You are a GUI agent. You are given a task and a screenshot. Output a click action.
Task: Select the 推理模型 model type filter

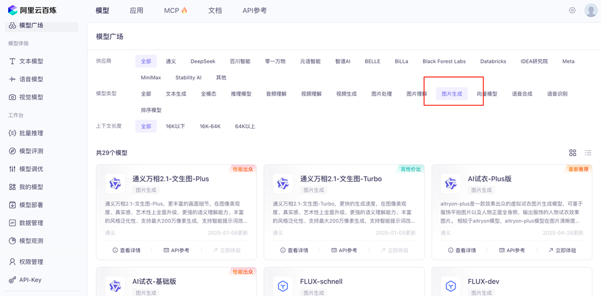241,94
